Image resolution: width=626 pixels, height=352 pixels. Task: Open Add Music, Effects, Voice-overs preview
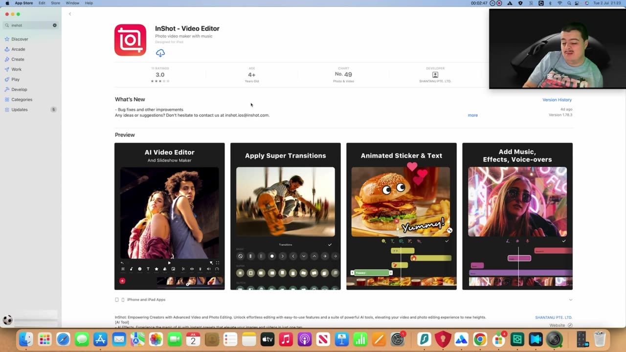[517, 216]
